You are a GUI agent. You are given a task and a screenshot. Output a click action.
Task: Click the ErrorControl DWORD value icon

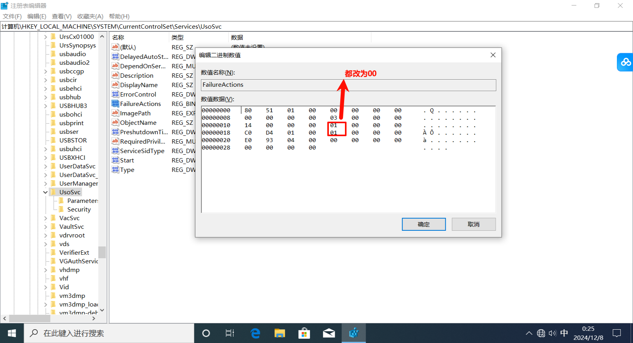[115, 94]
